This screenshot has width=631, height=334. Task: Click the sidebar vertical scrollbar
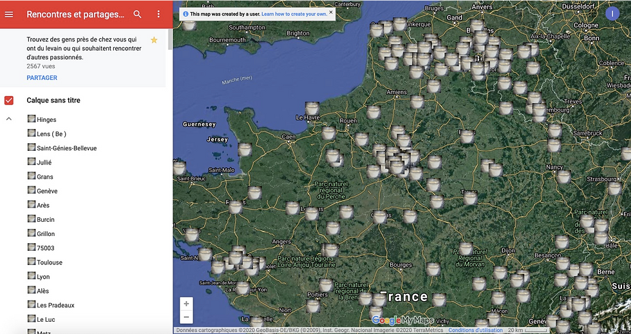click(170, 39)
